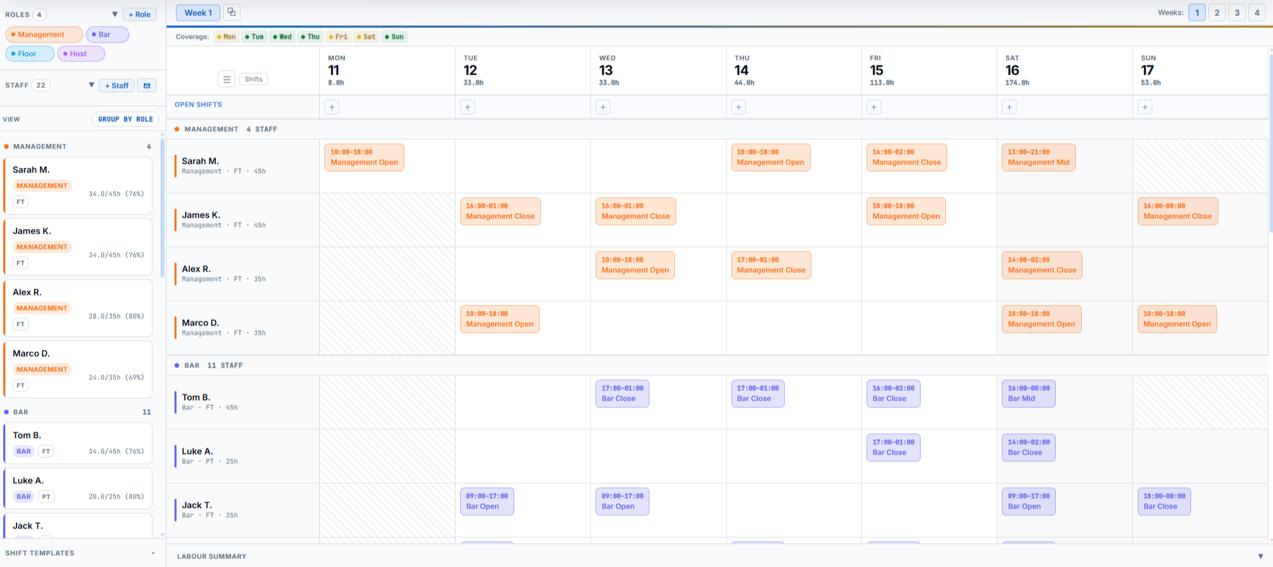Click the + Staff button
The width and height of the screenshot is (1273, 567).
[x=117, y=85]
